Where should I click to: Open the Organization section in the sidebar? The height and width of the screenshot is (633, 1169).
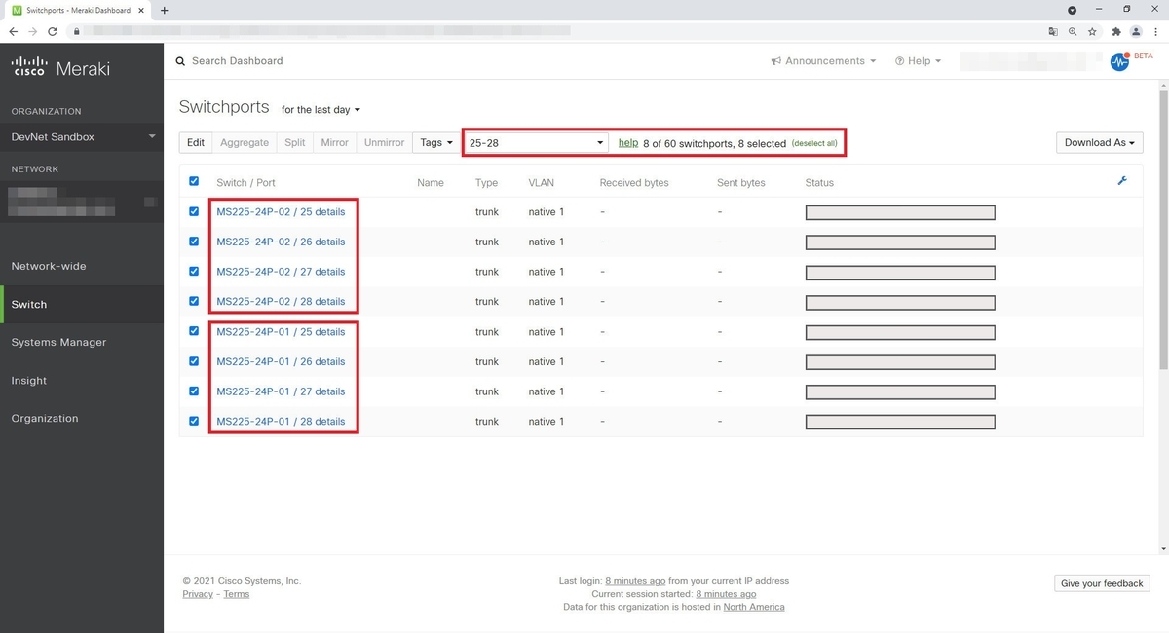click(x=45, y=418)
